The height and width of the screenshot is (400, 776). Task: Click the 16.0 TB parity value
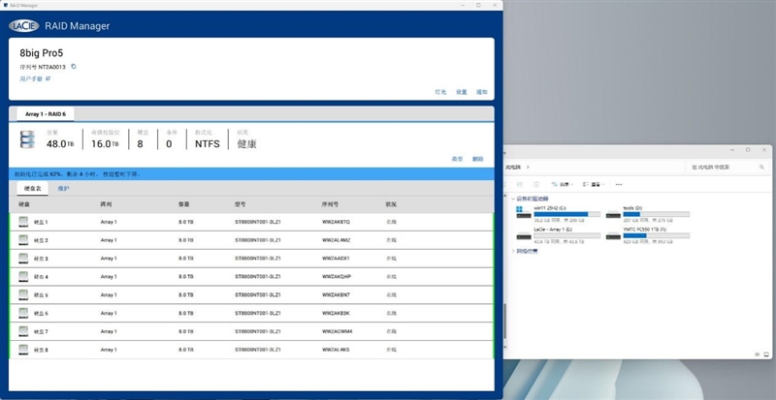click(105, 144)
